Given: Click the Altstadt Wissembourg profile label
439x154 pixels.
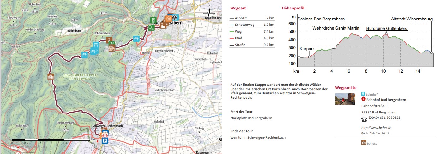Looking at the screenshot, I should click(x=412, y=19).
